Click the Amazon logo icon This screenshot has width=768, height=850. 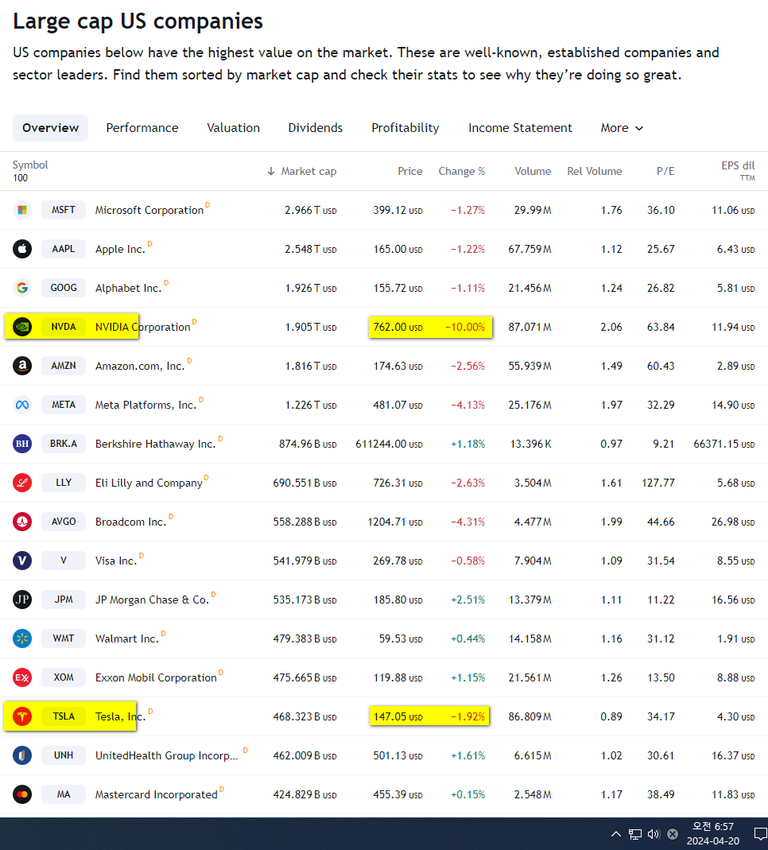(22, 366)
